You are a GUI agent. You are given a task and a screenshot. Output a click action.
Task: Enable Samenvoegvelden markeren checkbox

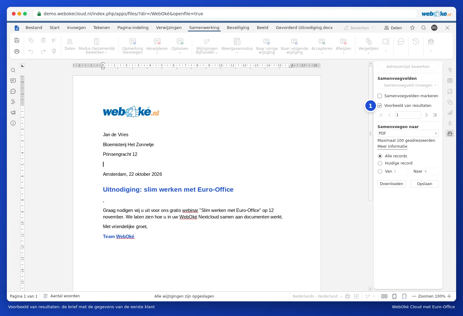click(380, 96)
